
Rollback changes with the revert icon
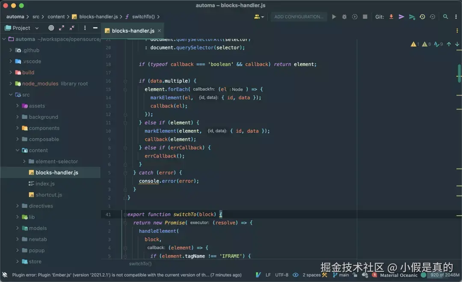pos(432,17)
